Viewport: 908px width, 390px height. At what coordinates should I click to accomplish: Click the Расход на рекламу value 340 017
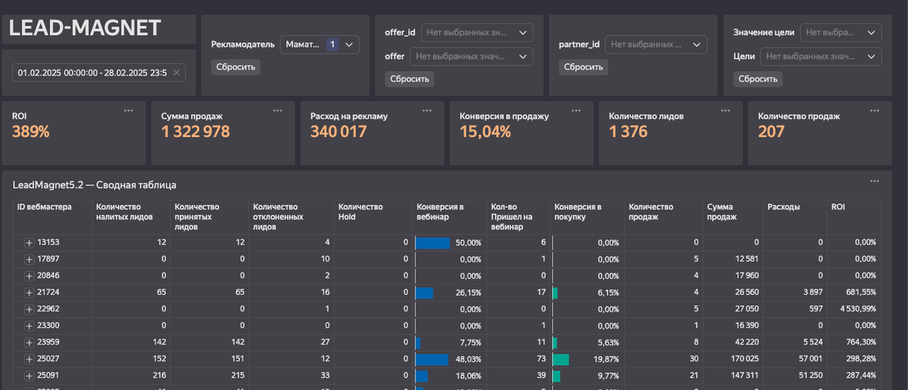pos(339,132)
